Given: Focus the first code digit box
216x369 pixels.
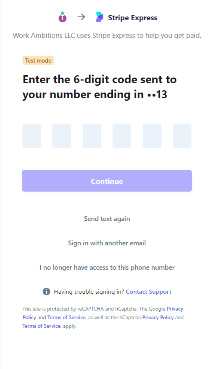Looking at the screenshot, I should [32, 136].
